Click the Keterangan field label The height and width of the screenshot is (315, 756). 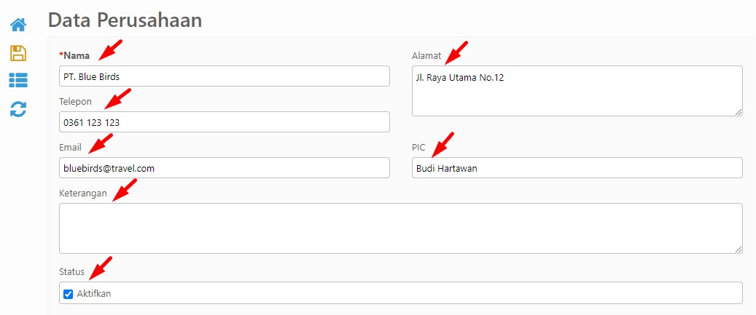click(83, 194)
